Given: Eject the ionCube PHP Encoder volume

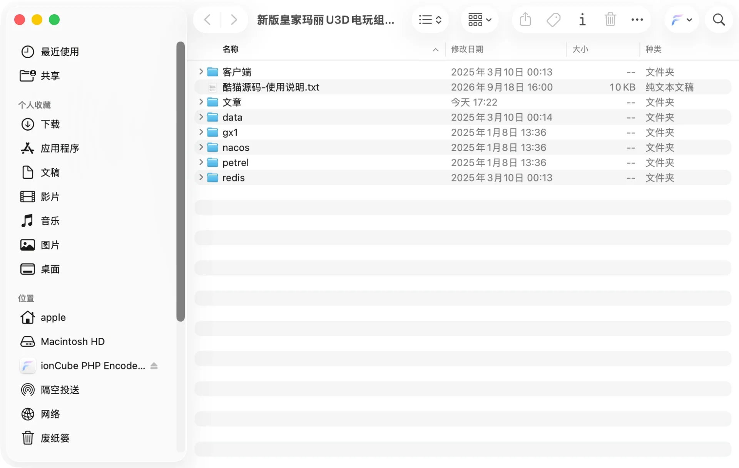Looking at the screenshot, I should 154,366.
